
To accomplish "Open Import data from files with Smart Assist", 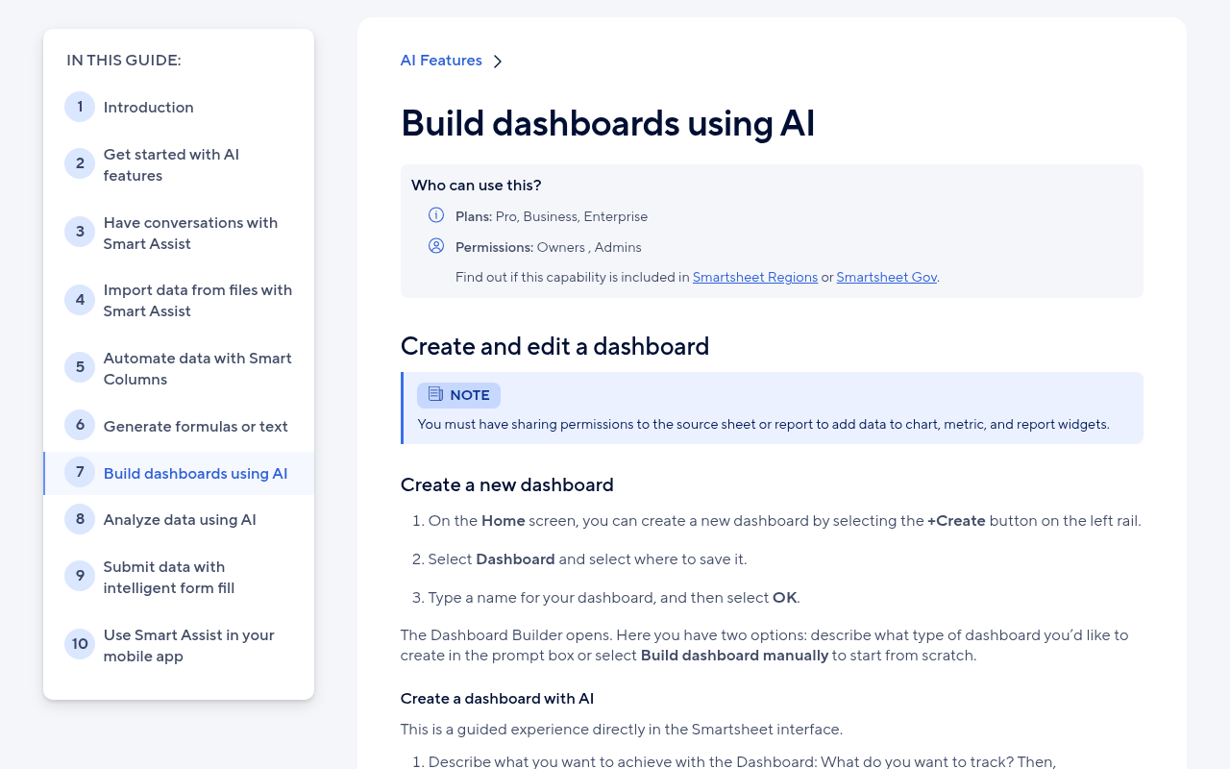I will click(x=198, y=300).
